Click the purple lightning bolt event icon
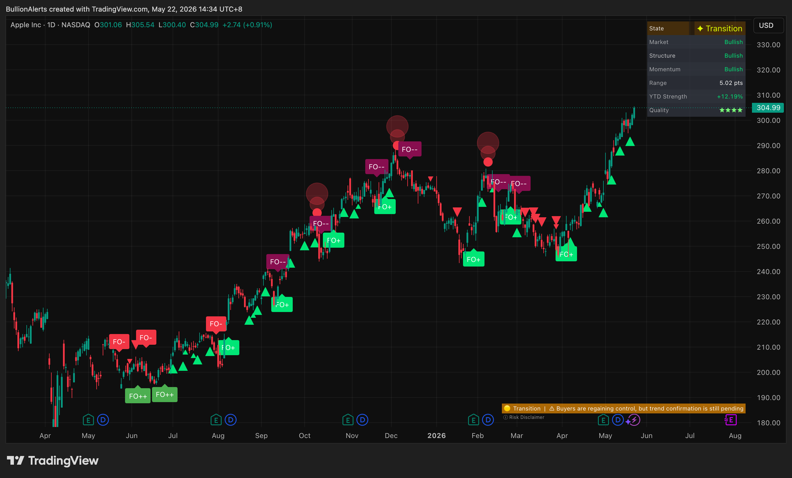The width and height of the screenshot is (792, 478). click(634, 419)
